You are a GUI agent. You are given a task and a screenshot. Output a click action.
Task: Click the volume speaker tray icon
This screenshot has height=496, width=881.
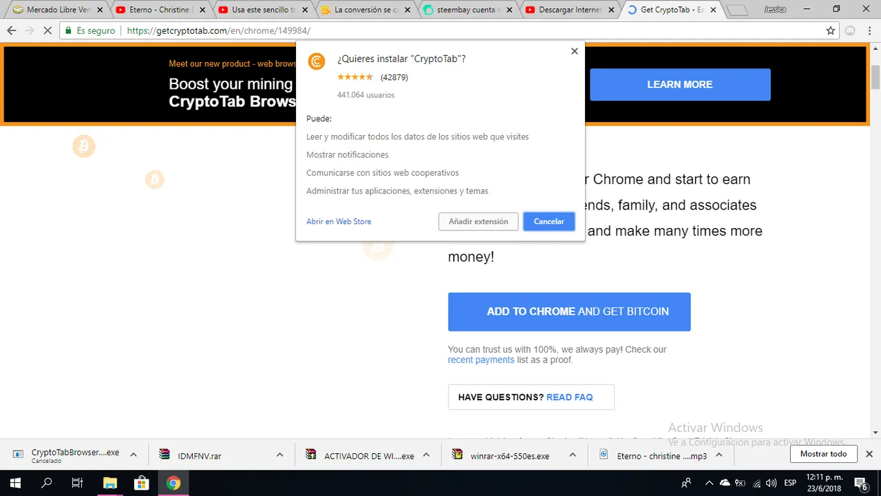[x=772, y=483]
